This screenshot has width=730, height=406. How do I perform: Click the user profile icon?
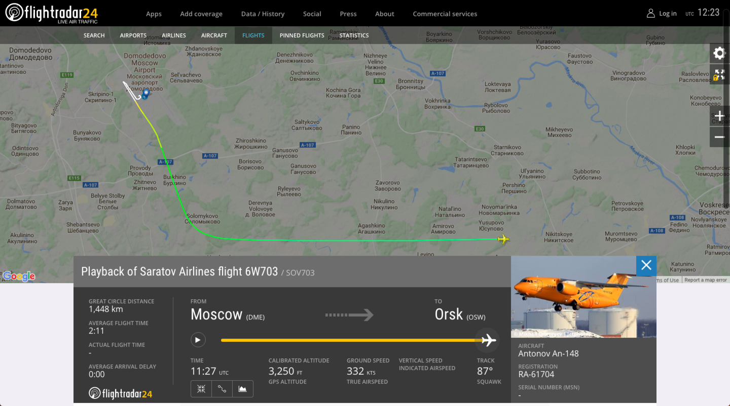pyautogui.click(x=651, y=14)
